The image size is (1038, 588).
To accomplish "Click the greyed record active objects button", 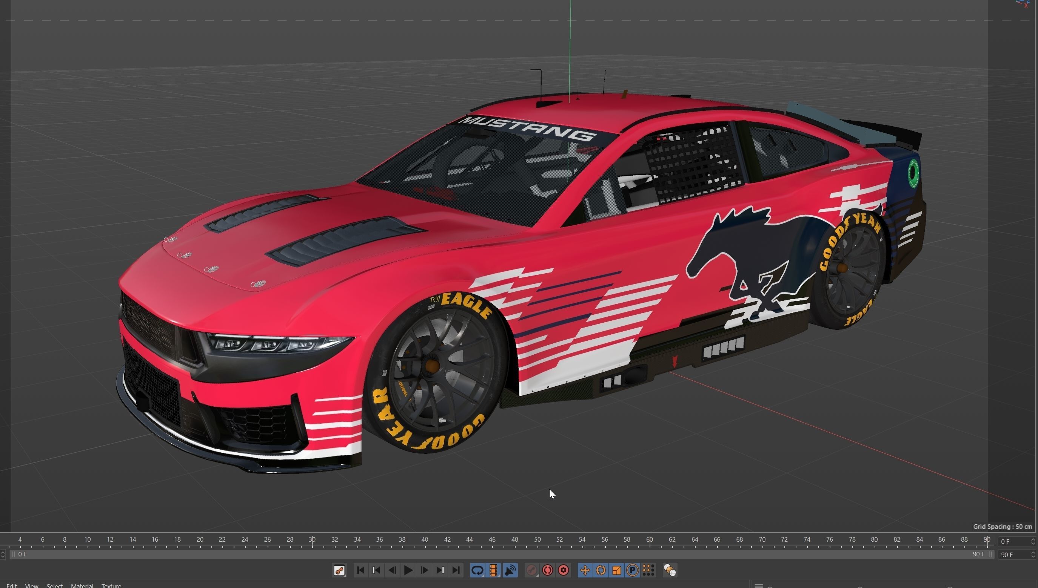I will tap(532, 570).
